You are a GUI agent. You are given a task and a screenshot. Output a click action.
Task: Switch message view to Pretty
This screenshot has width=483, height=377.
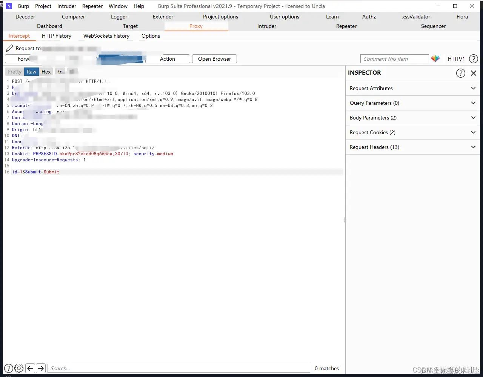(x=14, y=72)
